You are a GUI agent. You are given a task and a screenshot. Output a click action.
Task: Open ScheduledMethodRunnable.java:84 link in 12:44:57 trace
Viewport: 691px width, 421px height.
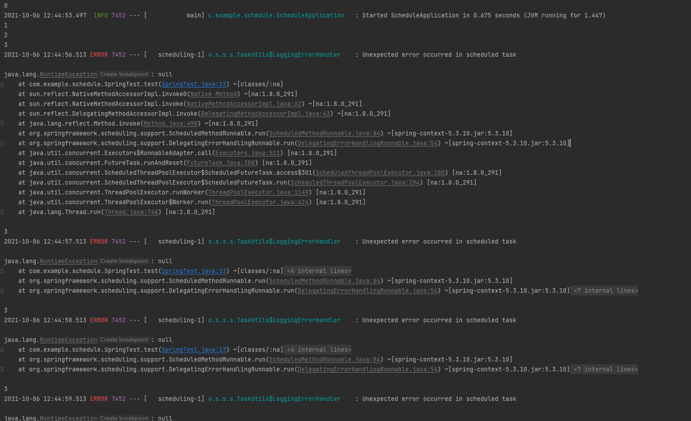[x=325, y=281]
